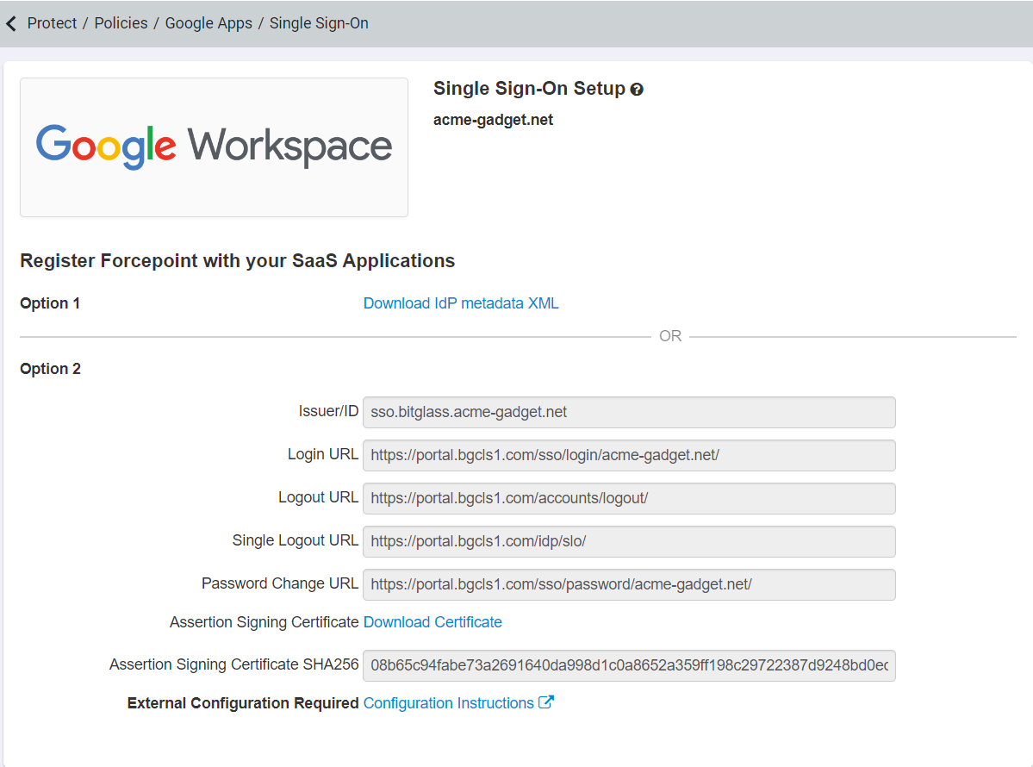Click the Logout URL field
Viewport: 1033px width, 767px height.
tap(629, 498)
